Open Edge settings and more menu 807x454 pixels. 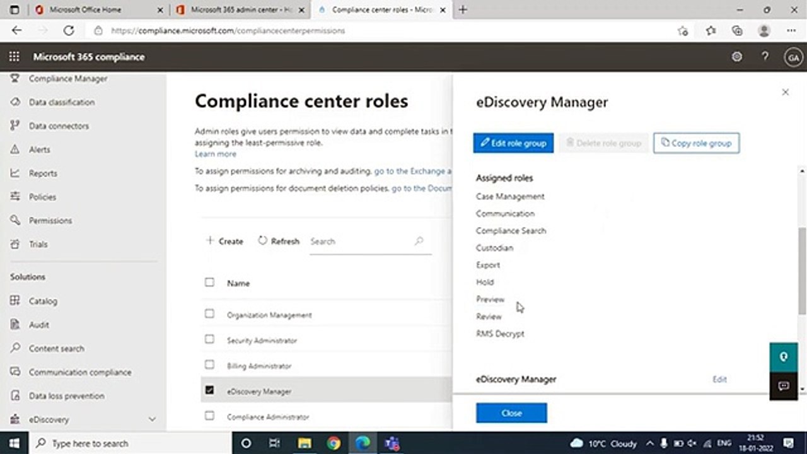(x=792, y=30)
